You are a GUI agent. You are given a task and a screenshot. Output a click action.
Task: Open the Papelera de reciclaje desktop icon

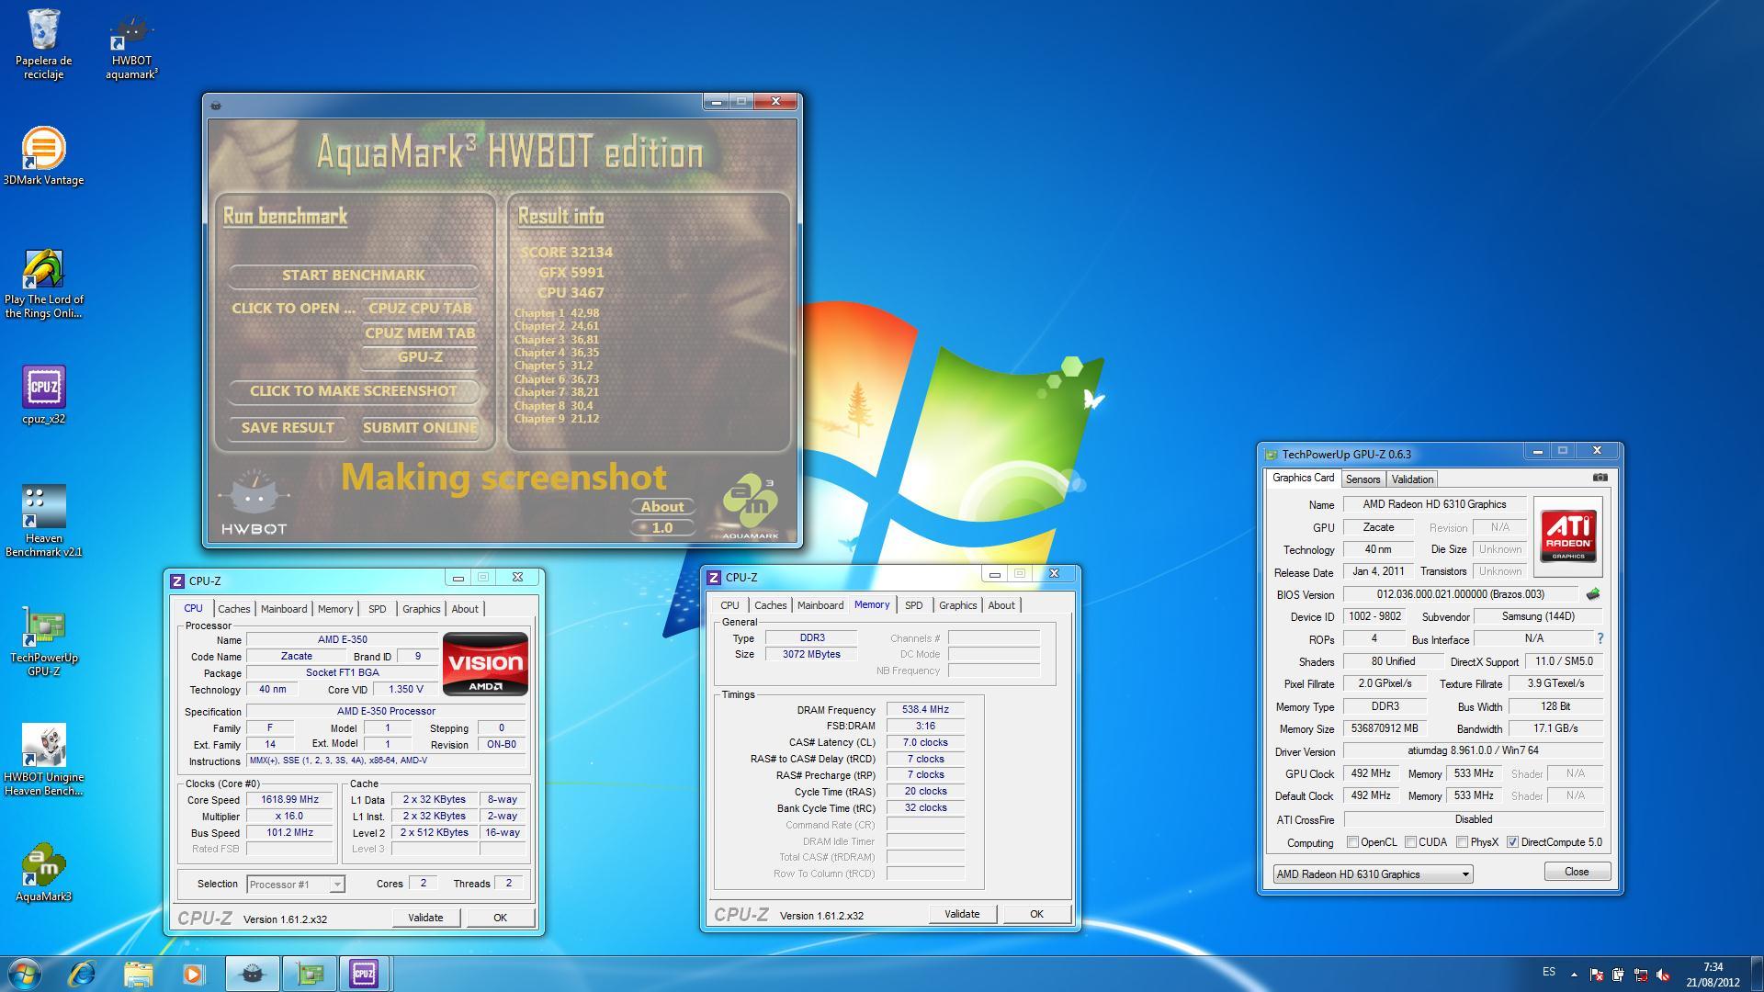point(43,44)
